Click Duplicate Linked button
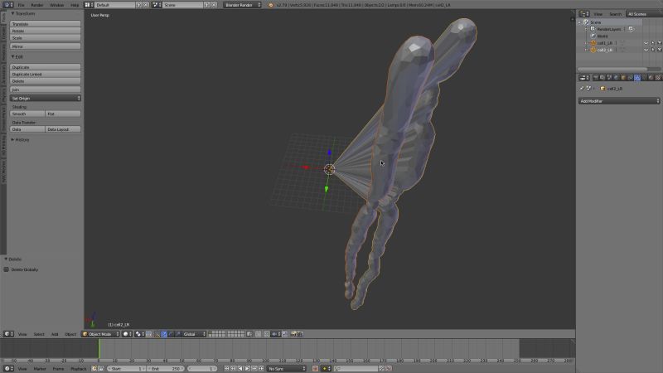The width and height of the screenshot is (663, 373). (46, 74)
